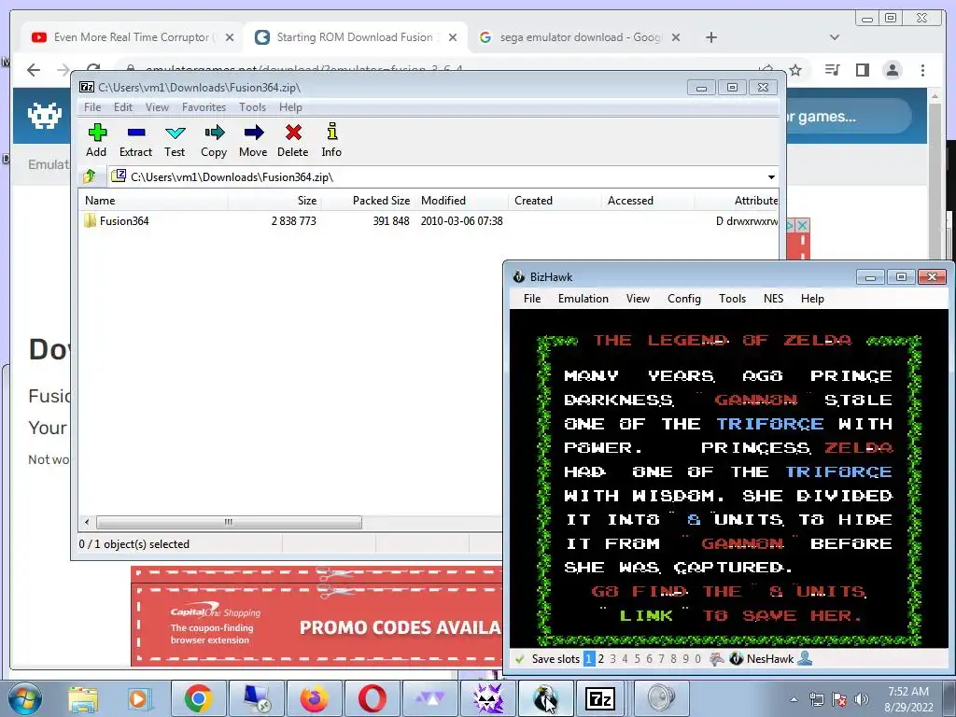This screenshot has width=956, height=717.
Task: Open BizHawk View menu
Action: click(638, 299)
